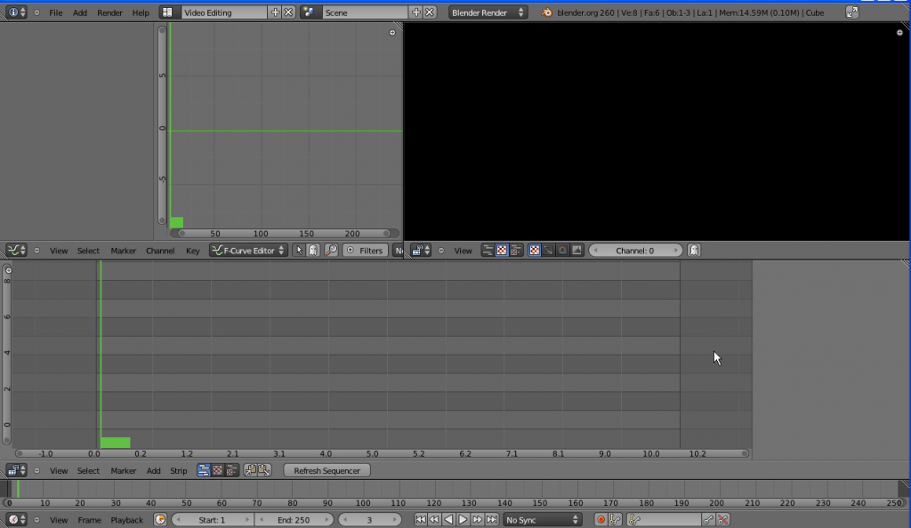Jump to the first frame with the timeline skip-to-start icon
Viewport: 911px width, 528px height.
[x=421, y=519]
